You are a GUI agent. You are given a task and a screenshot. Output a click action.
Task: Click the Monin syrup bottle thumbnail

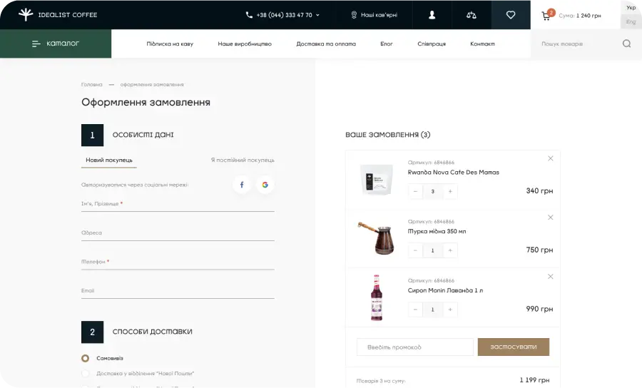377,297
